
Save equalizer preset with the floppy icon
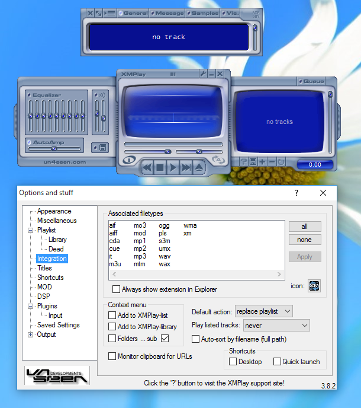100,148
